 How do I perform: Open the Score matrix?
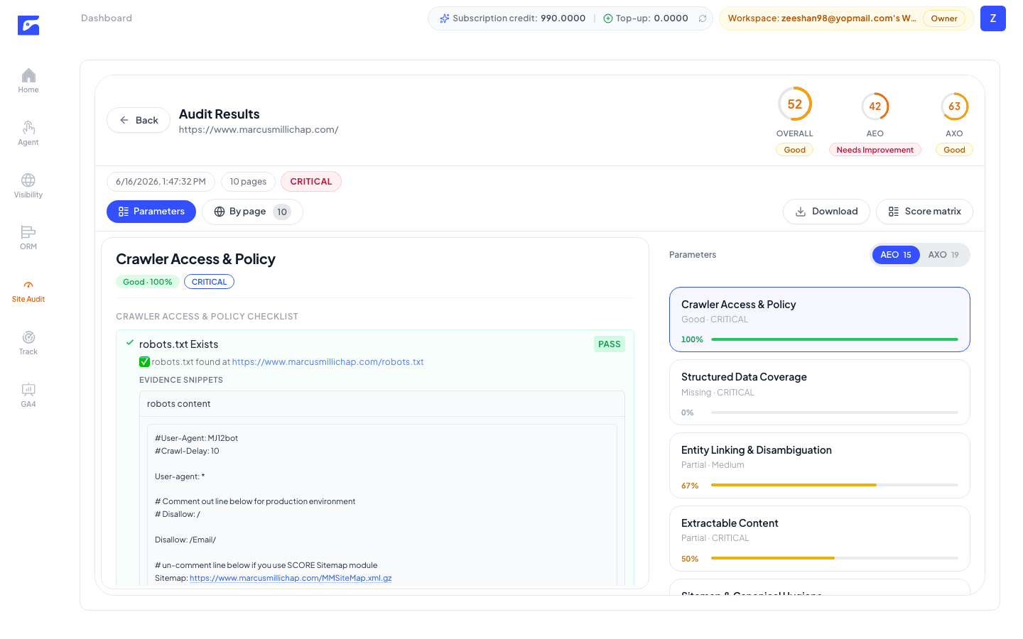[x=924, y=212]
